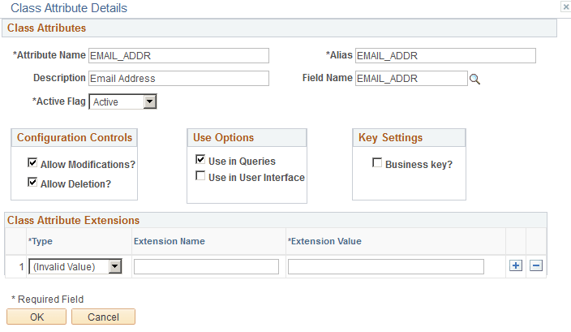Focus the Extension Value text field
The width and height of the screenshot is (571, 332).
[385, 266]
